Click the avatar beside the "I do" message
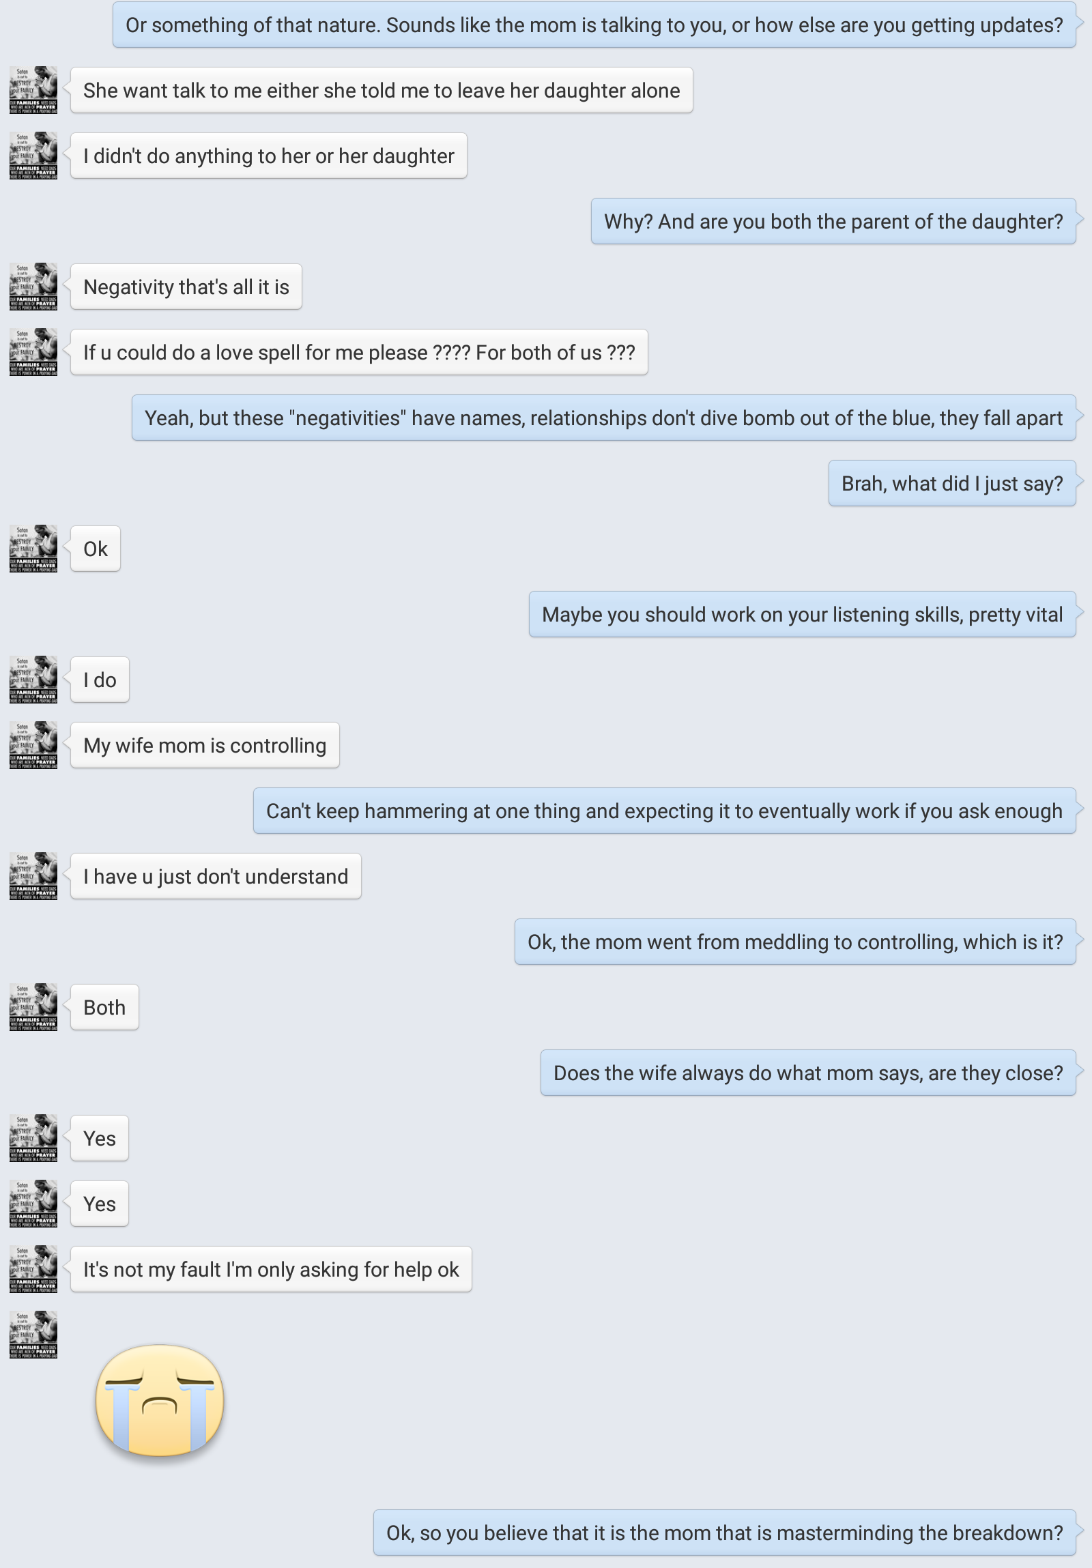The image size is (1092, 1568). point(33,680)
